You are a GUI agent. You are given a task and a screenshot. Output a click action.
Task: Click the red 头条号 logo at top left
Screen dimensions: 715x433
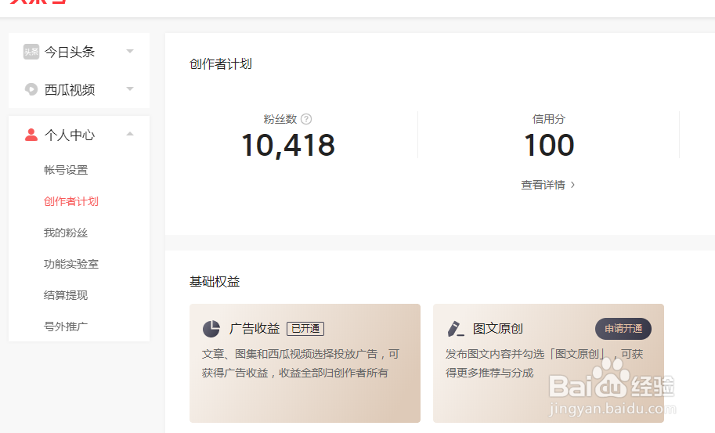point(38,2)
